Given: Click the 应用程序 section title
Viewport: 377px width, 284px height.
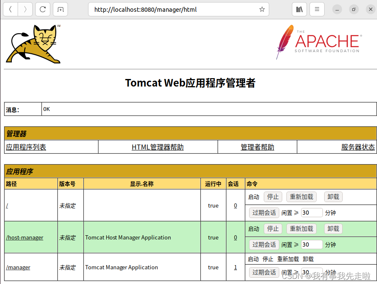Looking at the screenshot, I should tap(20, 171).
